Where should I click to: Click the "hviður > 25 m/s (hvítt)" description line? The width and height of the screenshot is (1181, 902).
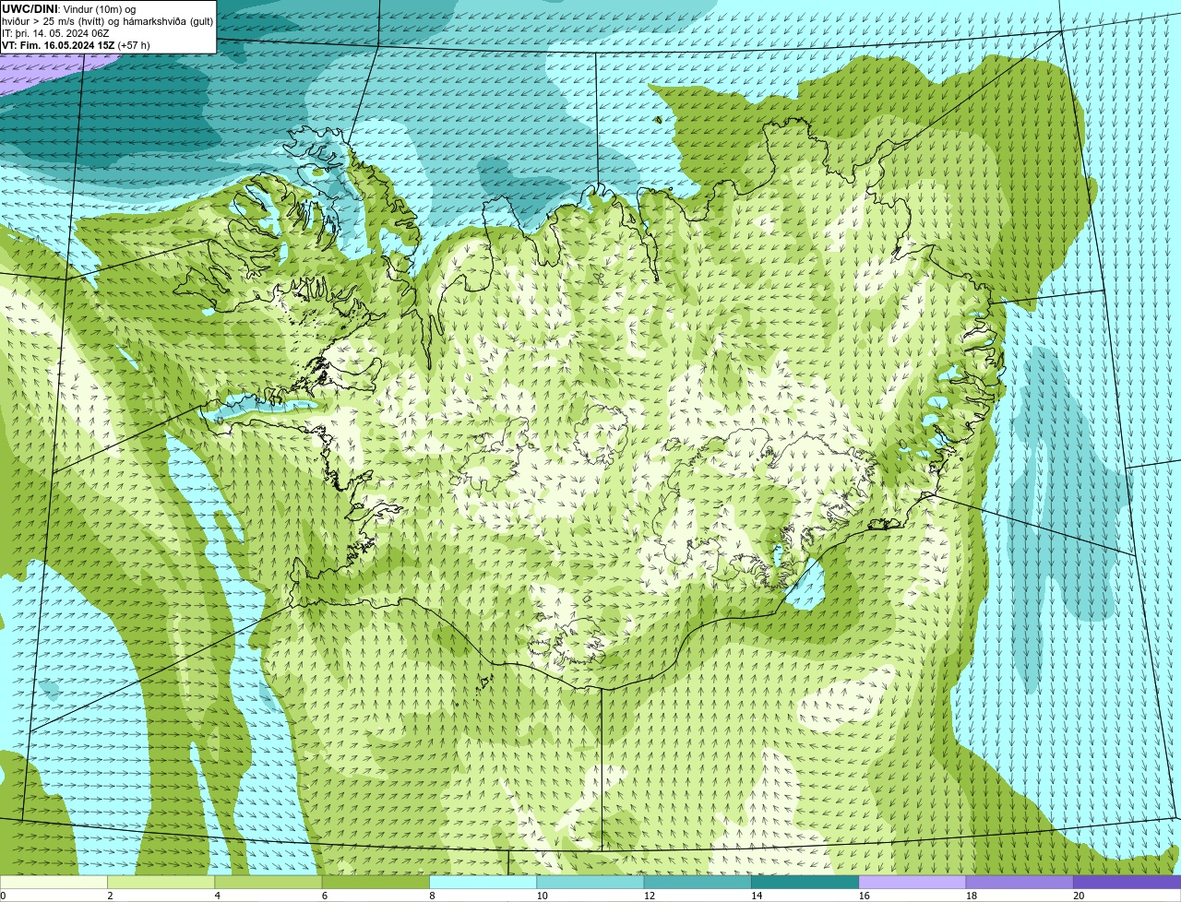tap(108, 21)
